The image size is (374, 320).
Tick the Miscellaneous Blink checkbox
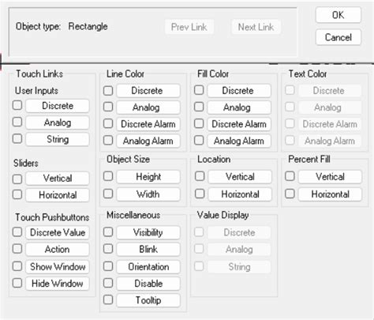click(108, 249)
